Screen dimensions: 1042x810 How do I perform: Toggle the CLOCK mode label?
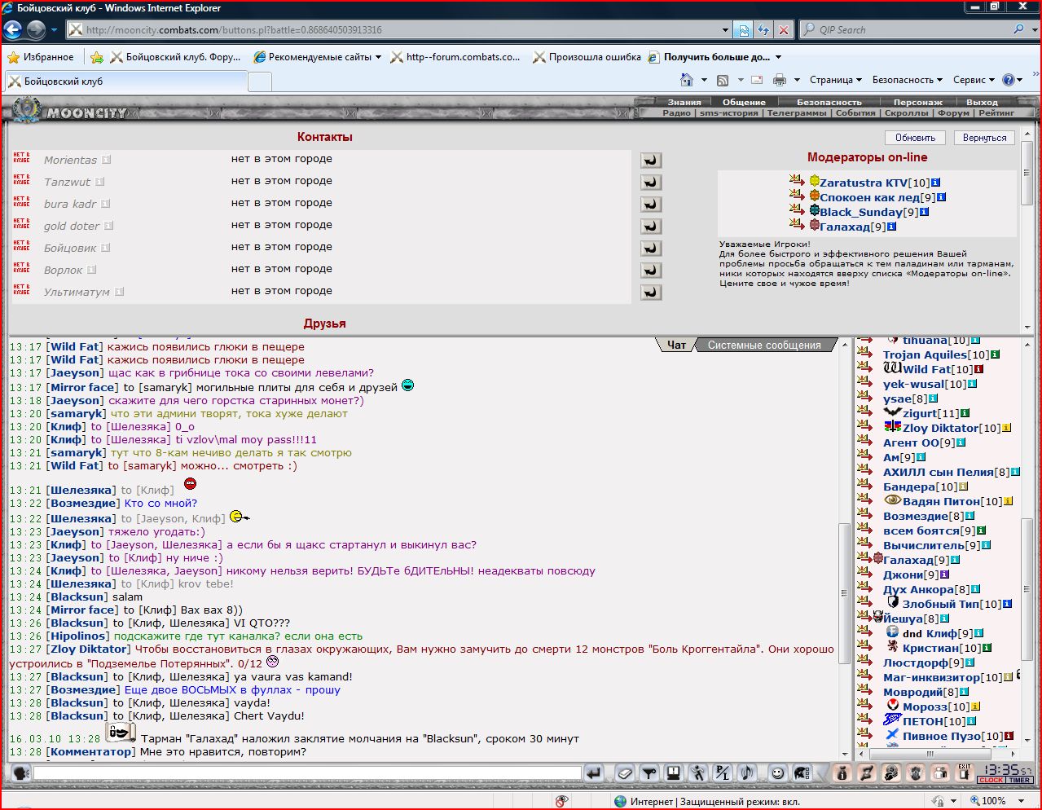pyautogui.click(x=991, y=780)
